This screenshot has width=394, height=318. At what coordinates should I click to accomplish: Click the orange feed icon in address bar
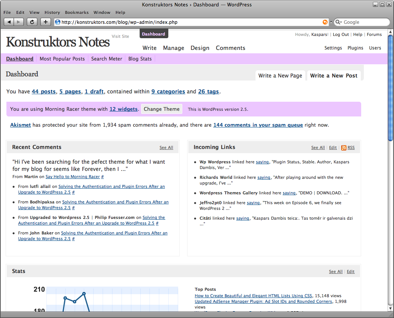coord(325,22)
